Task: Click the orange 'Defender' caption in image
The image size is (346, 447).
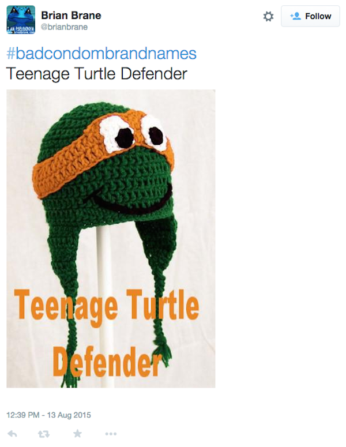Action: click(107, 362)
